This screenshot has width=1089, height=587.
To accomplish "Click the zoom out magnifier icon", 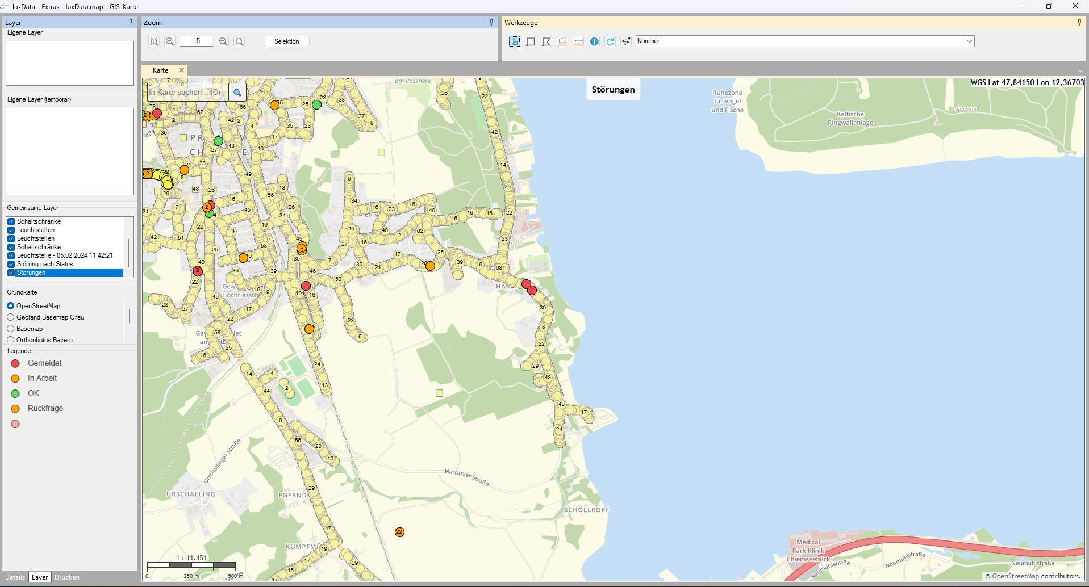I will pos(223,41).
